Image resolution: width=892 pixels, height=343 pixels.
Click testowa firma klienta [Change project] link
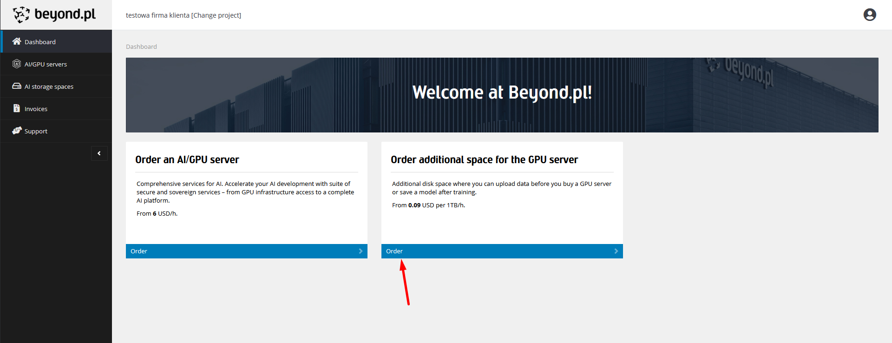point(184,15)
